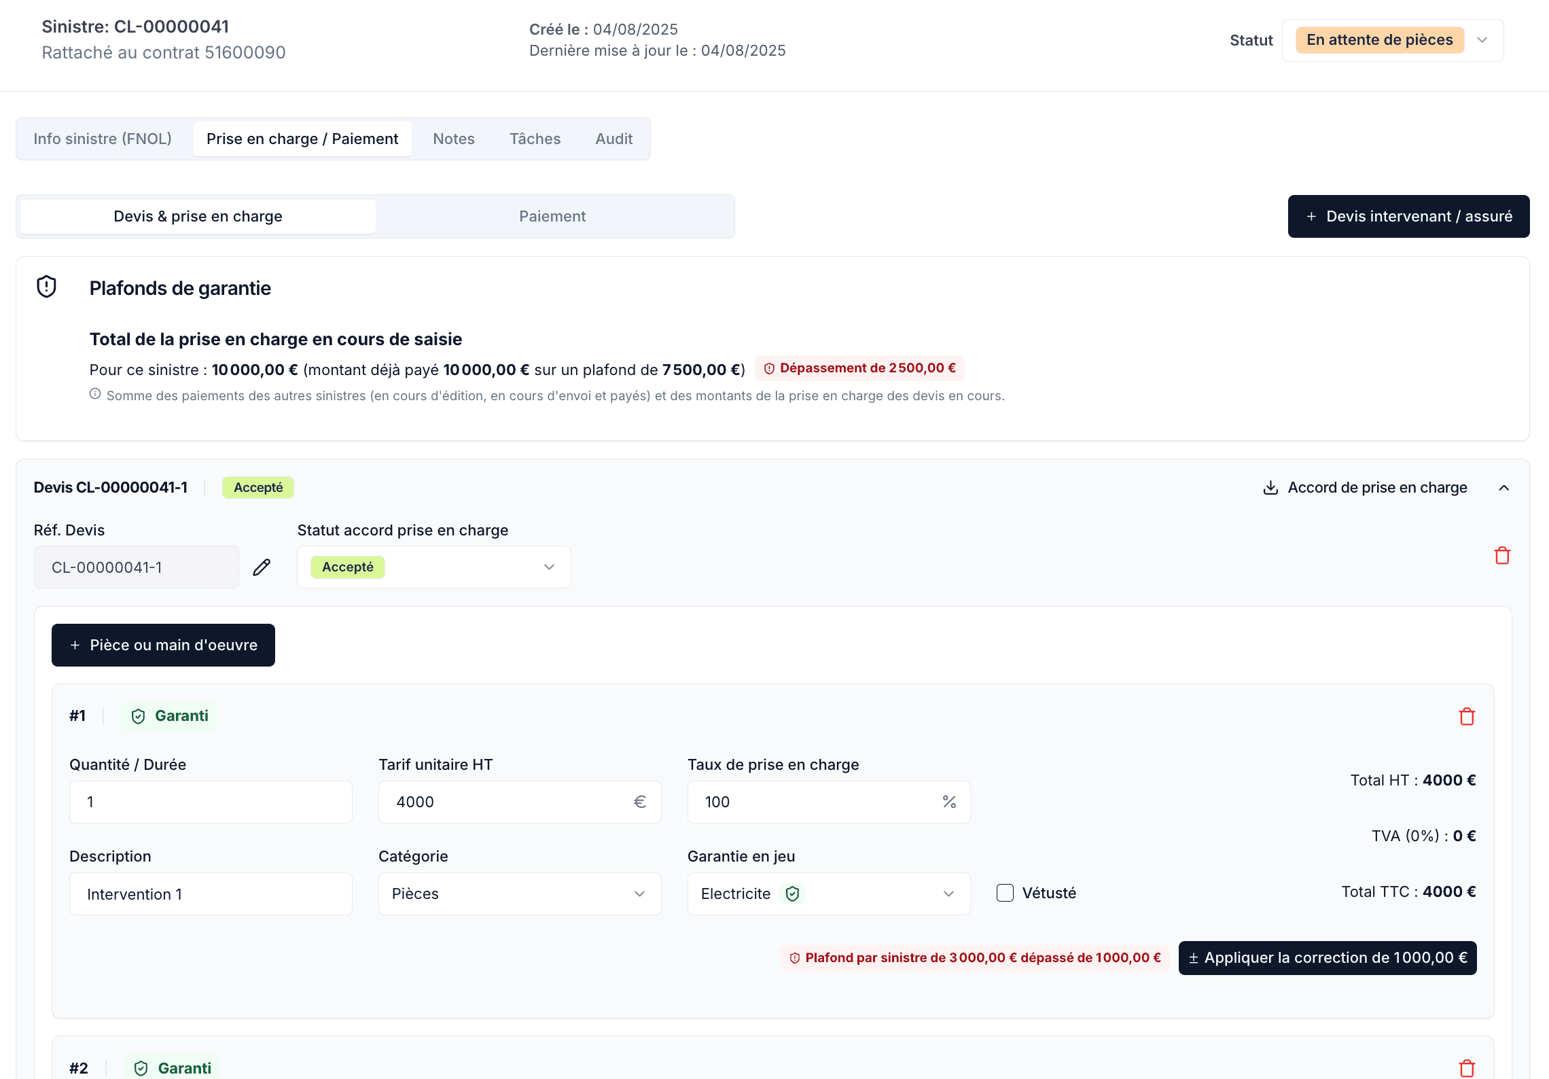
Task: Collapse the devis CL-00000041-1 section
Action: 1504,487
